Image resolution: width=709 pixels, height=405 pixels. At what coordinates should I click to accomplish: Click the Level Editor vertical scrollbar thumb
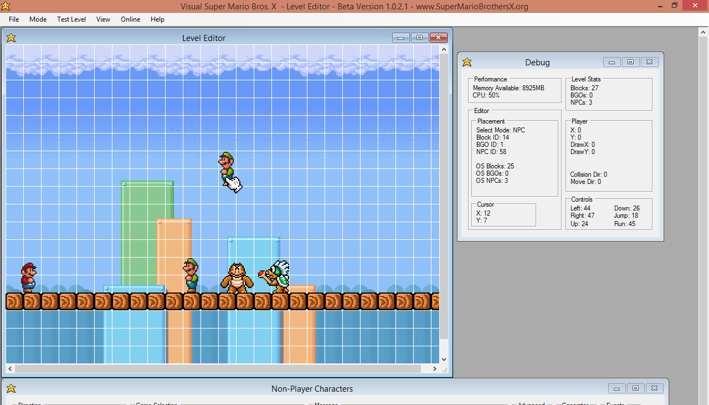coord(444,196)
